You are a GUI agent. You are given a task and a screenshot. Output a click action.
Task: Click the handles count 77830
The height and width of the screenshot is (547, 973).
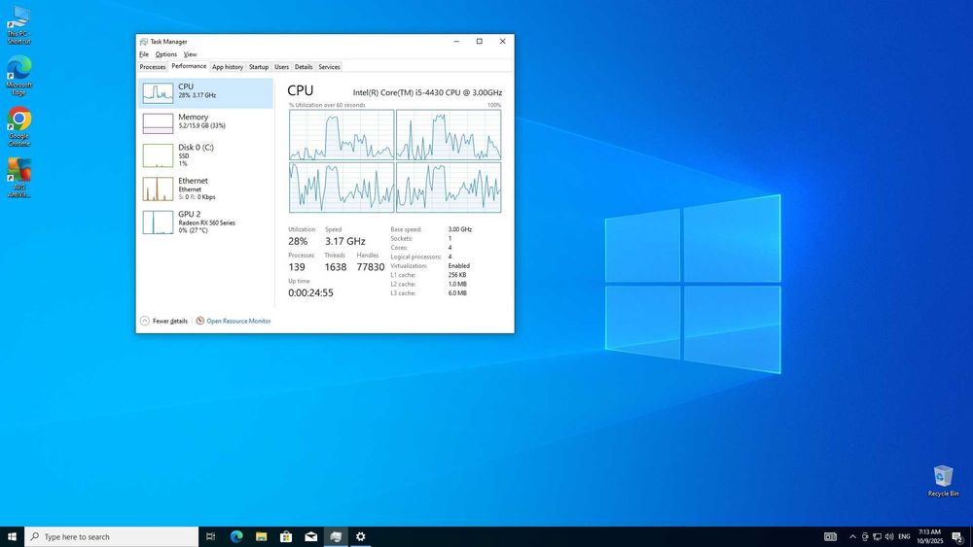coord(371,267)
